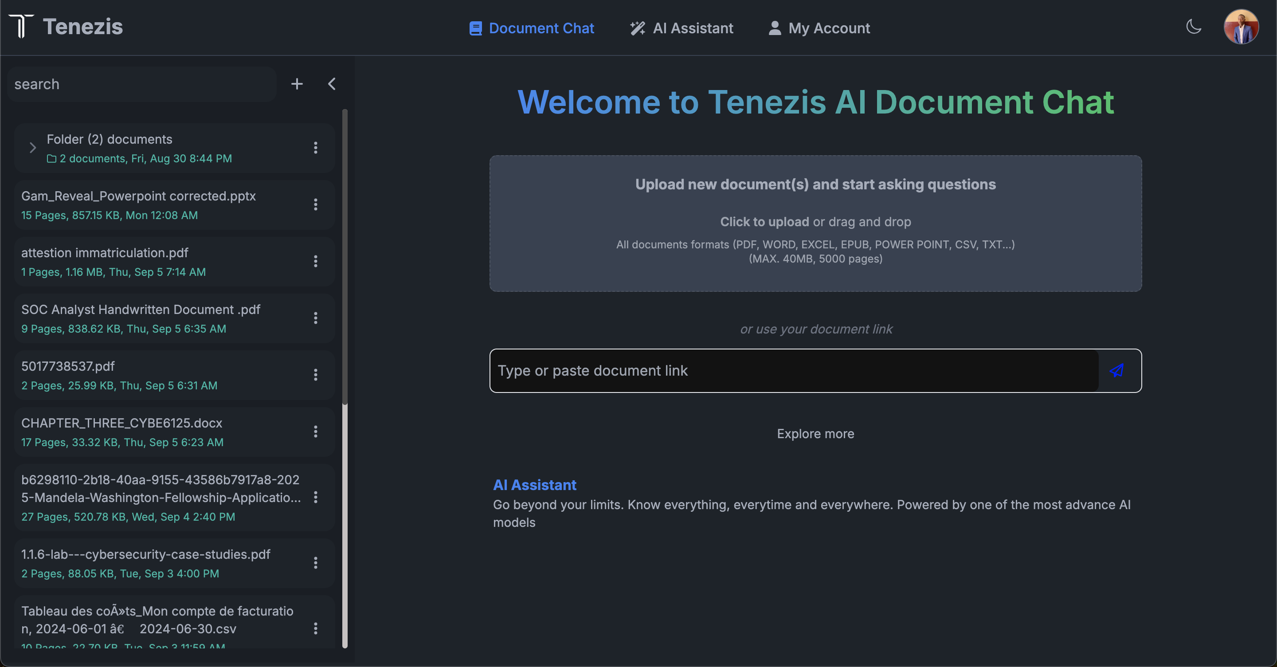
Task: Open three-dot menu for CHAPTER_THREE_CYBE6125.docx
Action: pyautogui.click(x=315, y=432)
